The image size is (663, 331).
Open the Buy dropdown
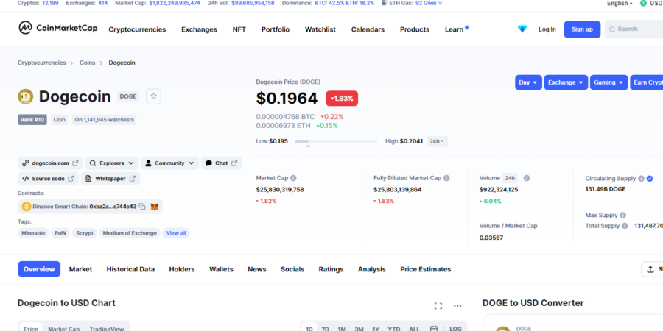[528, 82]
